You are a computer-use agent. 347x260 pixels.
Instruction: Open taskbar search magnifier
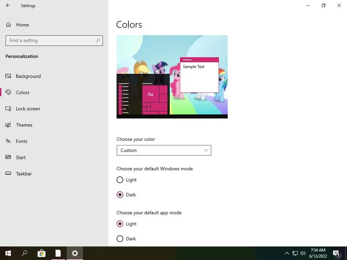click(24, 253)
